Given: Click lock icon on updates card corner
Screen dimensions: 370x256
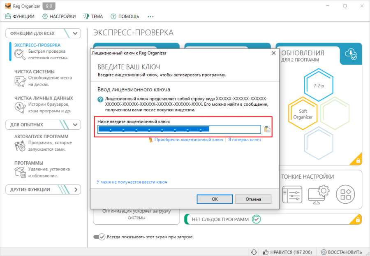Looking at the screenshot, I should [358, 161].
